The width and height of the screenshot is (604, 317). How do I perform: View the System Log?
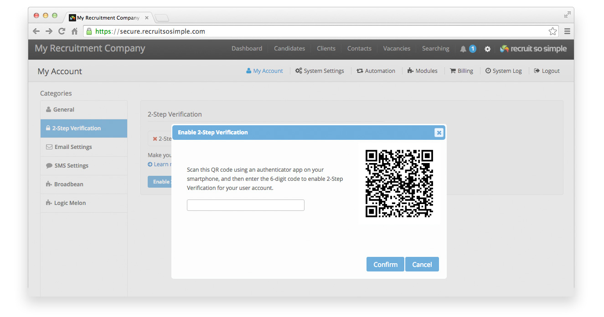coord(503,71)
